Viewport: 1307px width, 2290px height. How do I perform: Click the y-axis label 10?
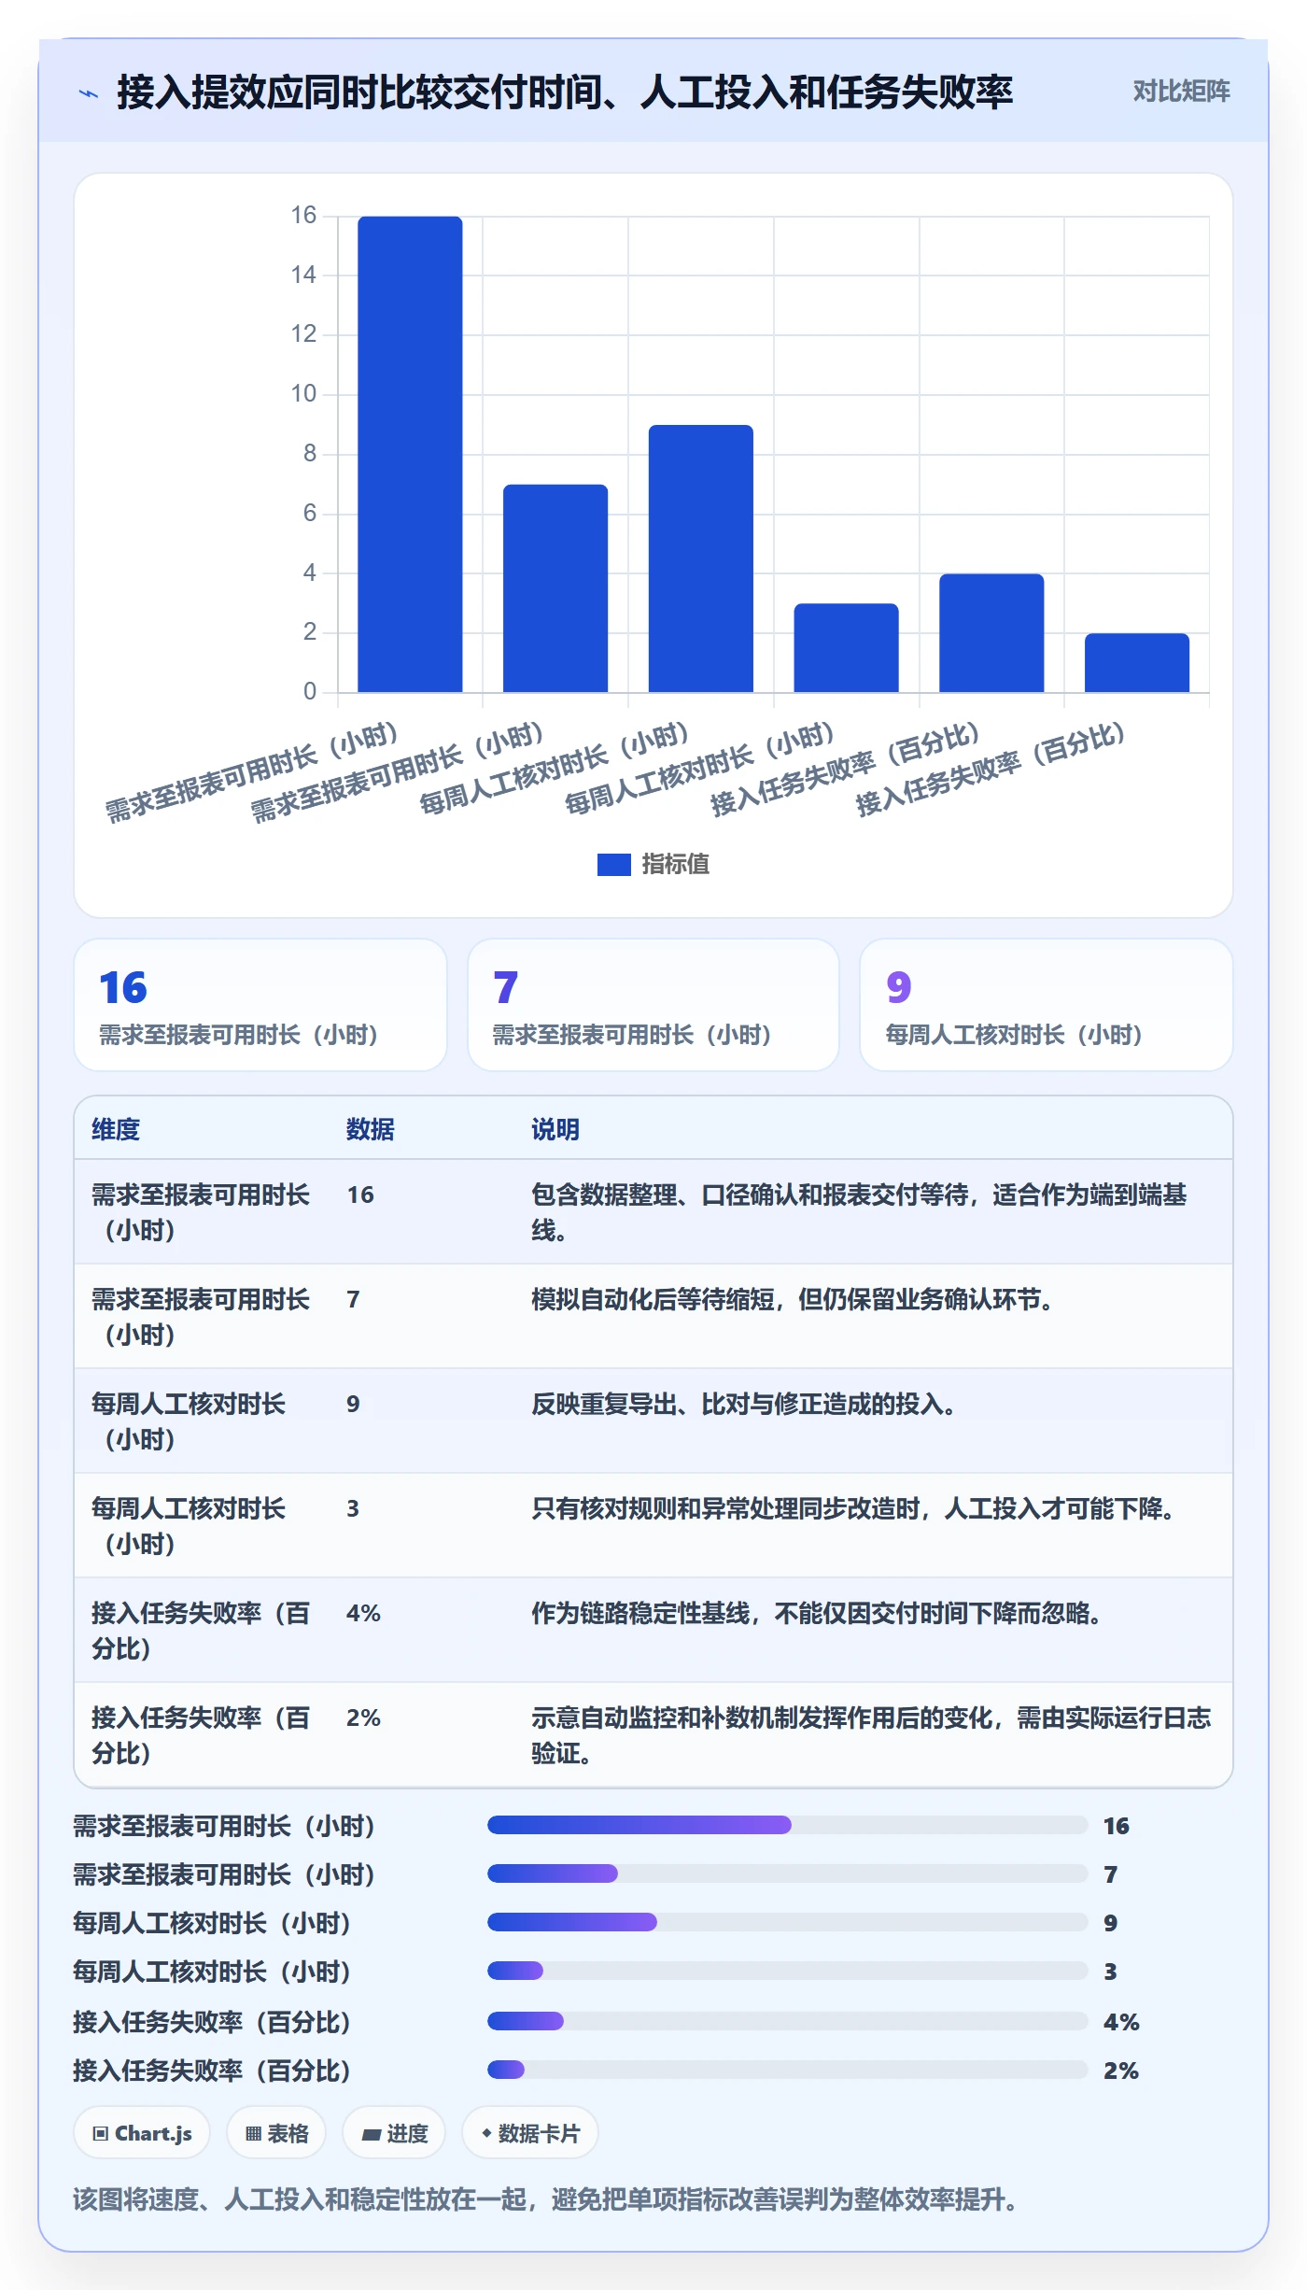(303, 393)
